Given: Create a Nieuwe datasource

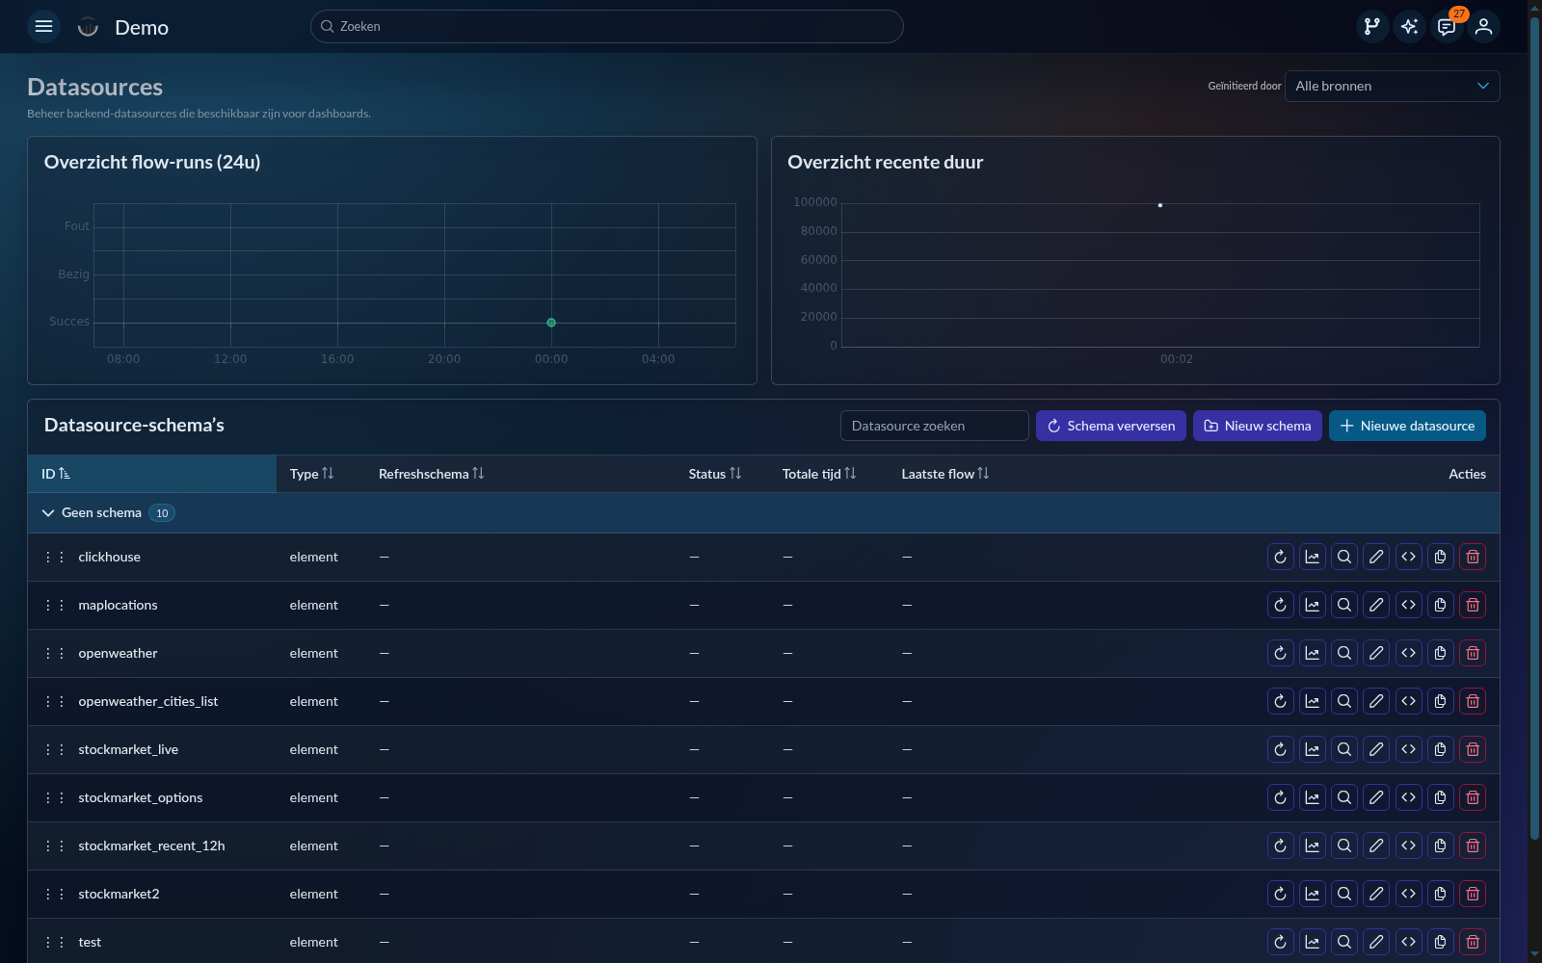Looking at the screenshot, I should click(x=1407, y=426).
